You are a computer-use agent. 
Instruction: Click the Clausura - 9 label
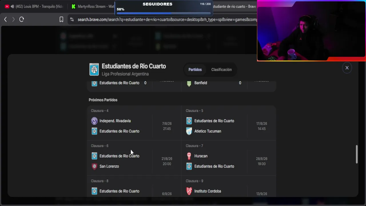[x=194, y=181]
